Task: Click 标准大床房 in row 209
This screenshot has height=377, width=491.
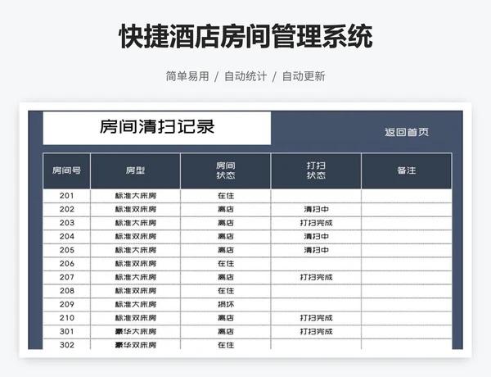Action: point(135,304)
